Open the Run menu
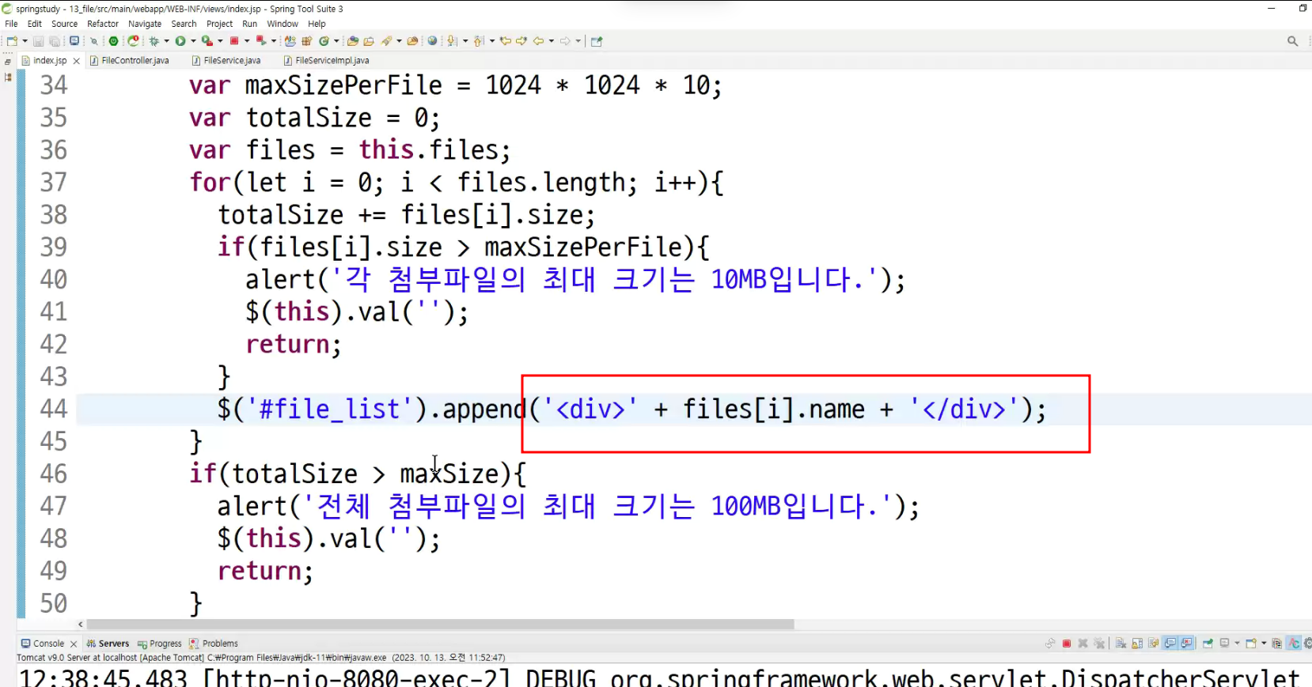This screenshot has width=1312, height=687. (249, 24)
